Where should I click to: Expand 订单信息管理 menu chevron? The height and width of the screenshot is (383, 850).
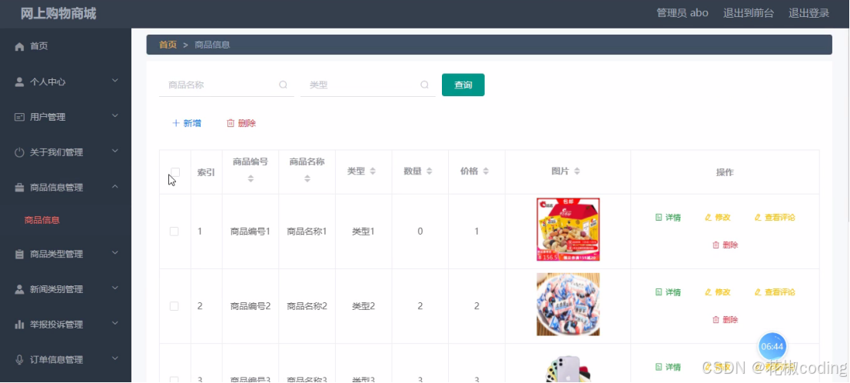tap(115, 358)
